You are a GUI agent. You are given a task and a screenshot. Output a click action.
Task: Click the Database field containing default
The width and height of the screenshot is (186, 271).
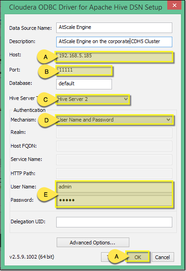tap(84, 84)
